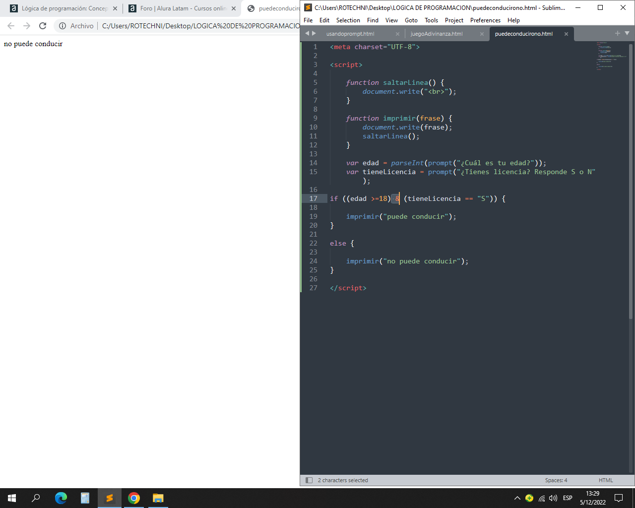635x508 pixels.
Task: Click previous tab arrow in Sublime
Action: (307, 33)
